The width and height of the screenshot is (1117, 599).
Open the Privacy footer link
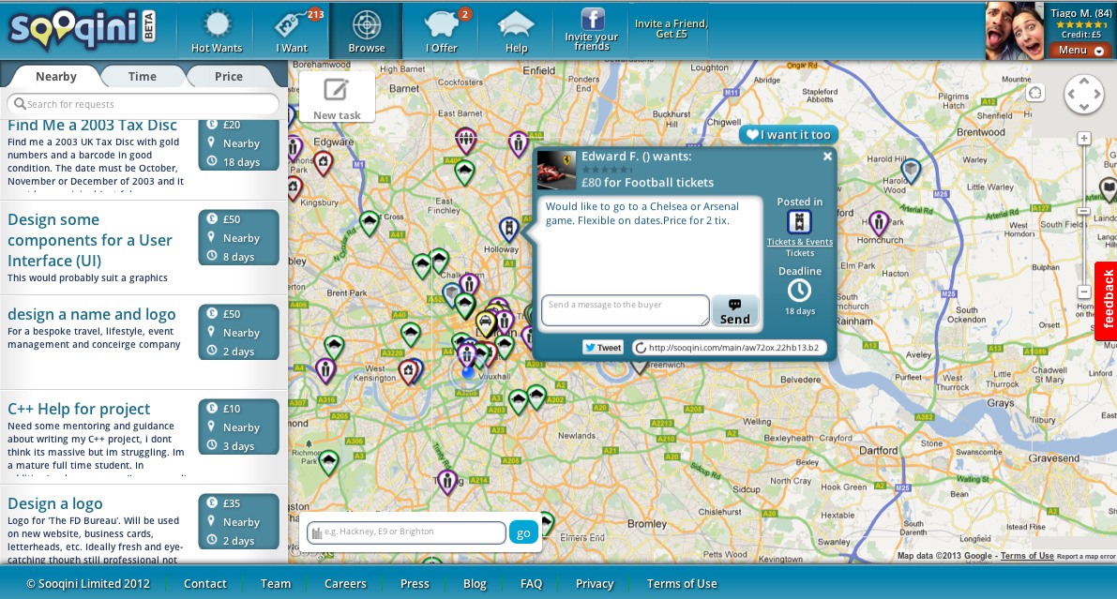(x=594, y=583)
